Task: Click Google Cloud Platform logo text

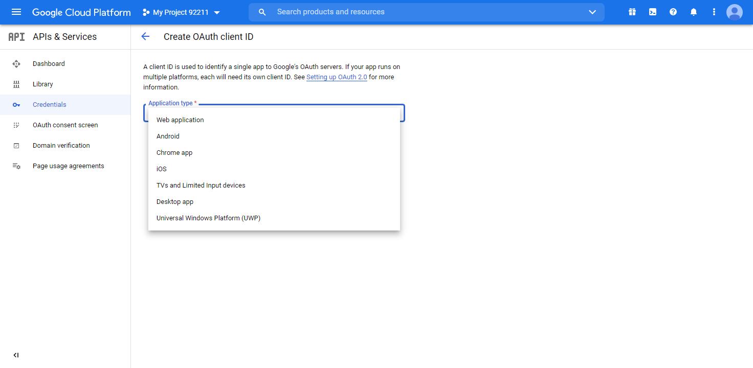Action: [81, 12]
